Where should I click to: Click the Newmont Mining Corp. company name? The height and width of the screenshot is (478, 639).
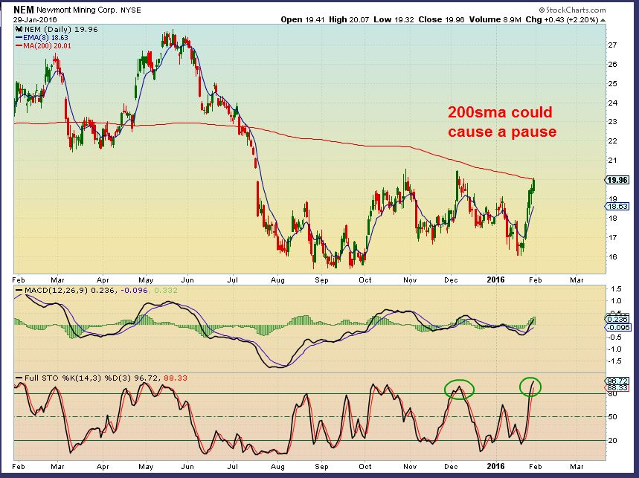click(x=77, y=10)
